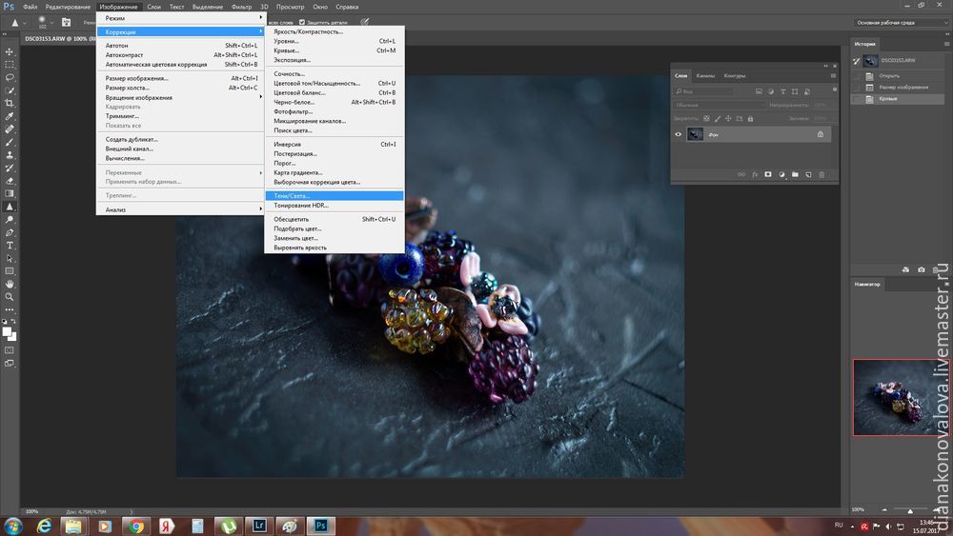The height and width of the screenshot is (536, 953).
Task: Select the Zoom tool in toolbar
Action: pyautogui.click(x=10, y=296)
